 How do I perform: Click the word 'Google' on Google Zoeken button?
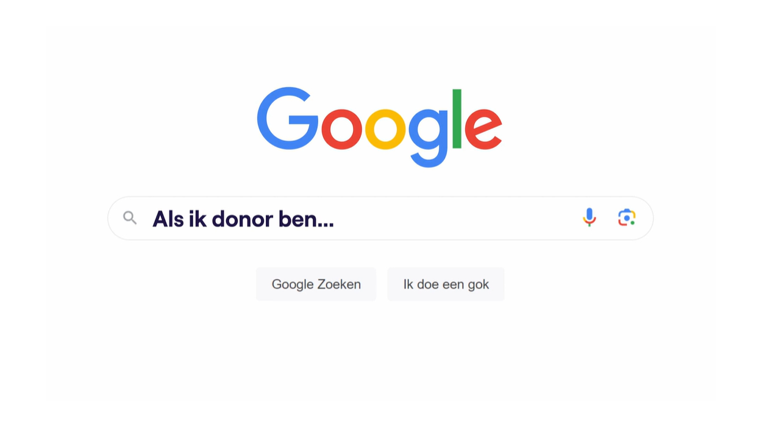(x=291, y=285)
